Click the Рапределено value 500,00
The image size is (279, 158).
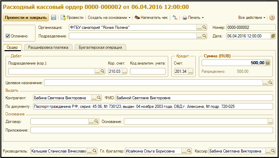click(x=243, y=71)
